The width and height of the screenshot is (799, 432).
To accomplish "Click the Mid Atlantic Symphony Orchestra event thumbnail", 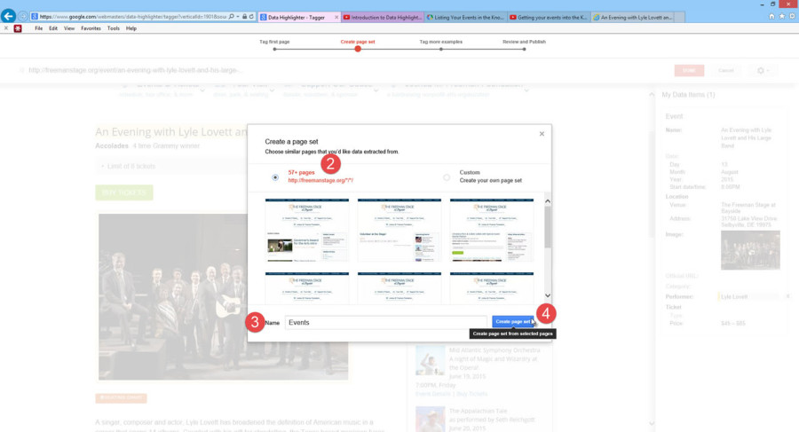I will pyautogui.click(x=430, y=359).
